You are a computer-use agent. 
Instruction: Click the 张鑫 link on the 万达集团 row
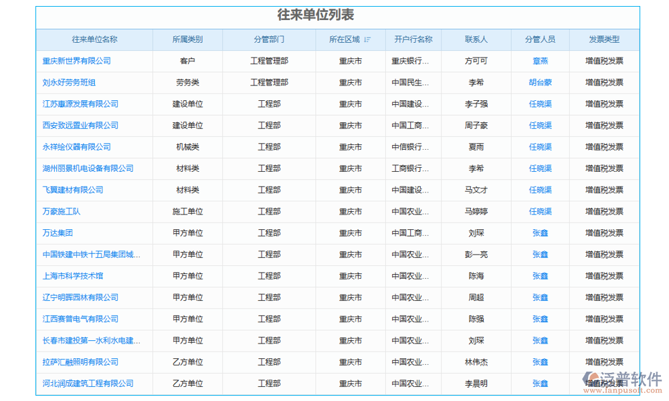pos(541,233)
